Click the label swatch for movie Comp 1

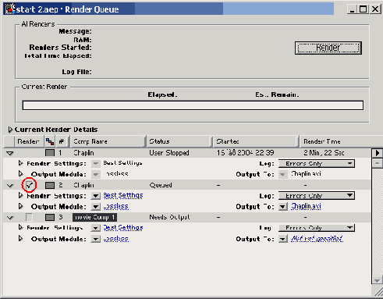[50, 217]
